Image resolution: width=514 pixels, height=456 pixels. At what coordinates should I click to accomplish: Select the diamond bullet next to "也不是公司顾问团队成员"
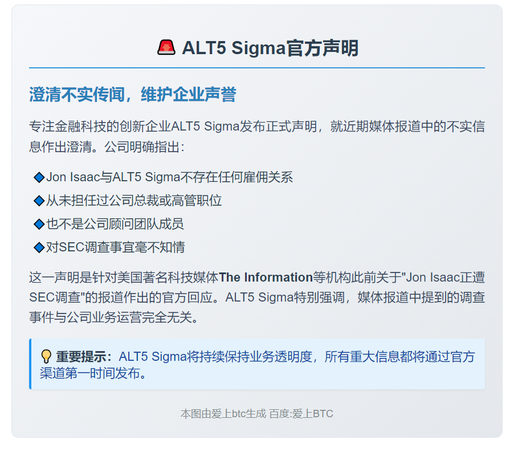[x=39, y=225]
